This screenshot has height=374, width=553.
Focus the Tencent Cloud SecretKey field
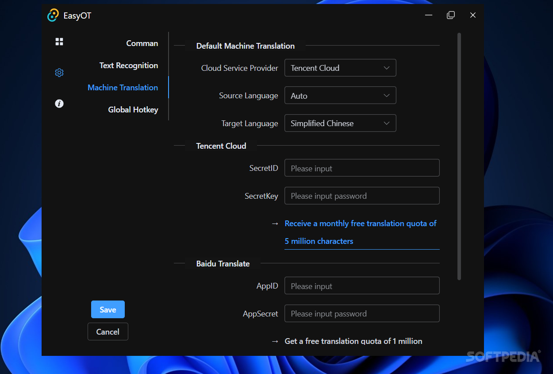pyautogui.click(x=362, y=196)
